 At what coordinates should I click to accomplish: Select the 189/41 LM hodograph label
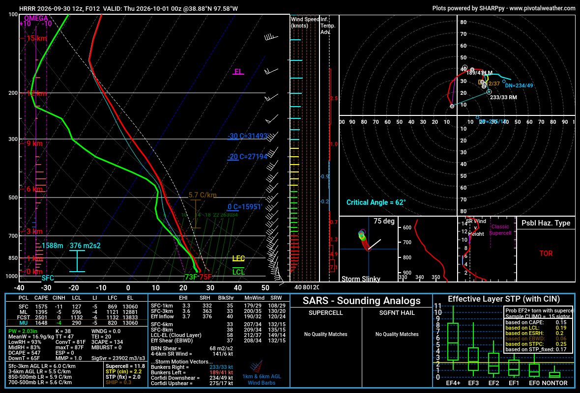pyautogui.click(x=479, y=73)
